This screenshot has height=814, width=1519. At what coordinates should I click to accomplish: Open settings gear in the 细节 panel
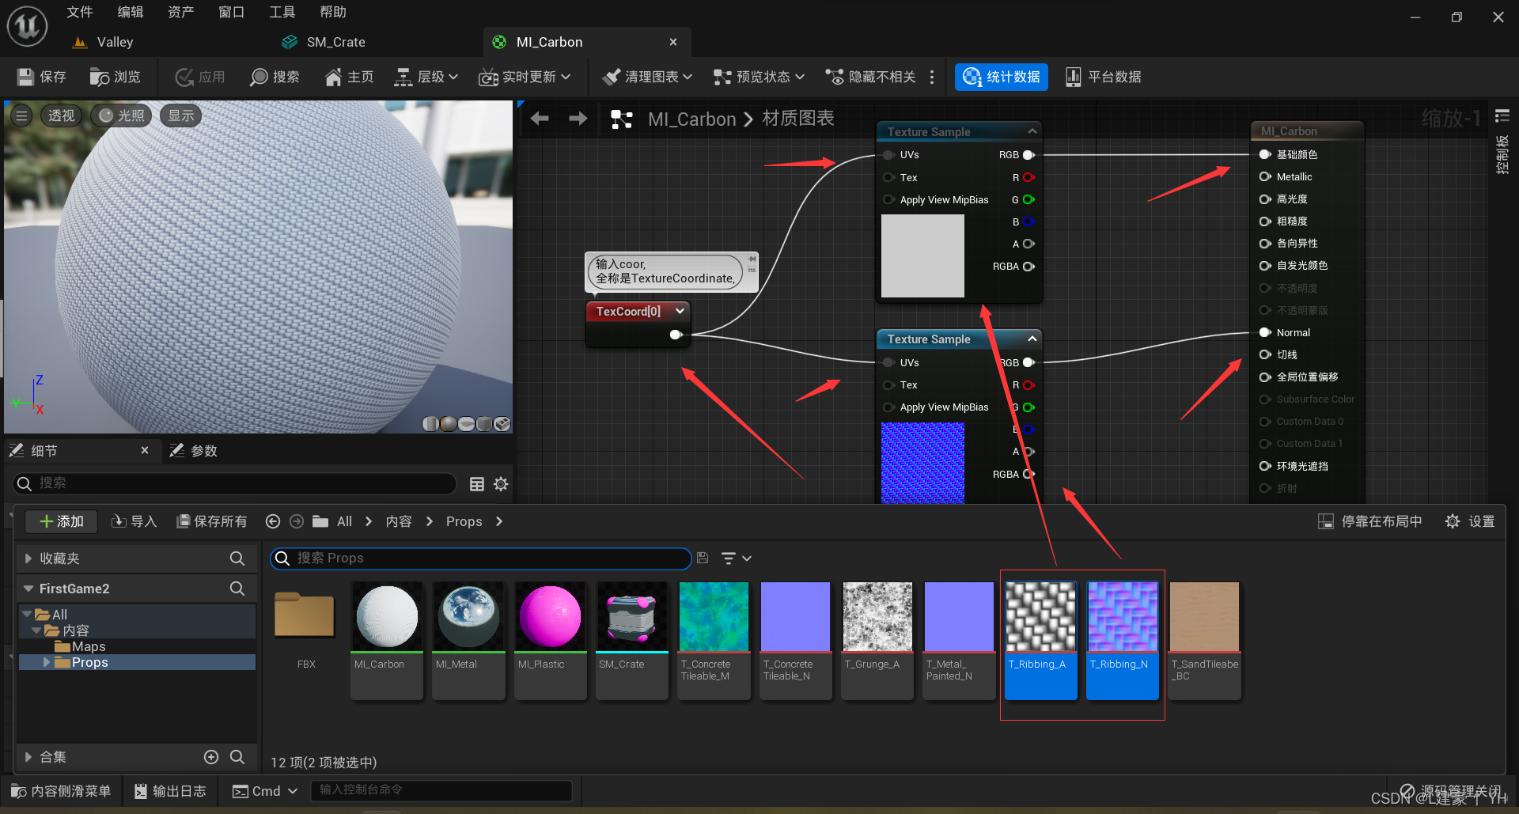501,483
